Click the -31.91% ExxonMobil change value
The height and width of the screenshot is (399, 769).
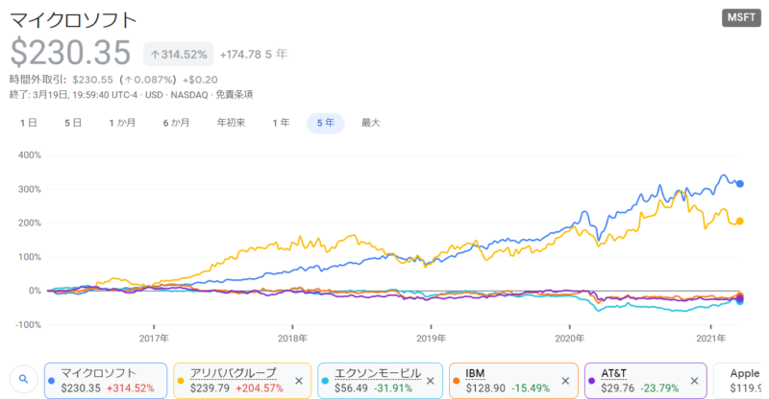pyautogui.click(x=393, y=388)
